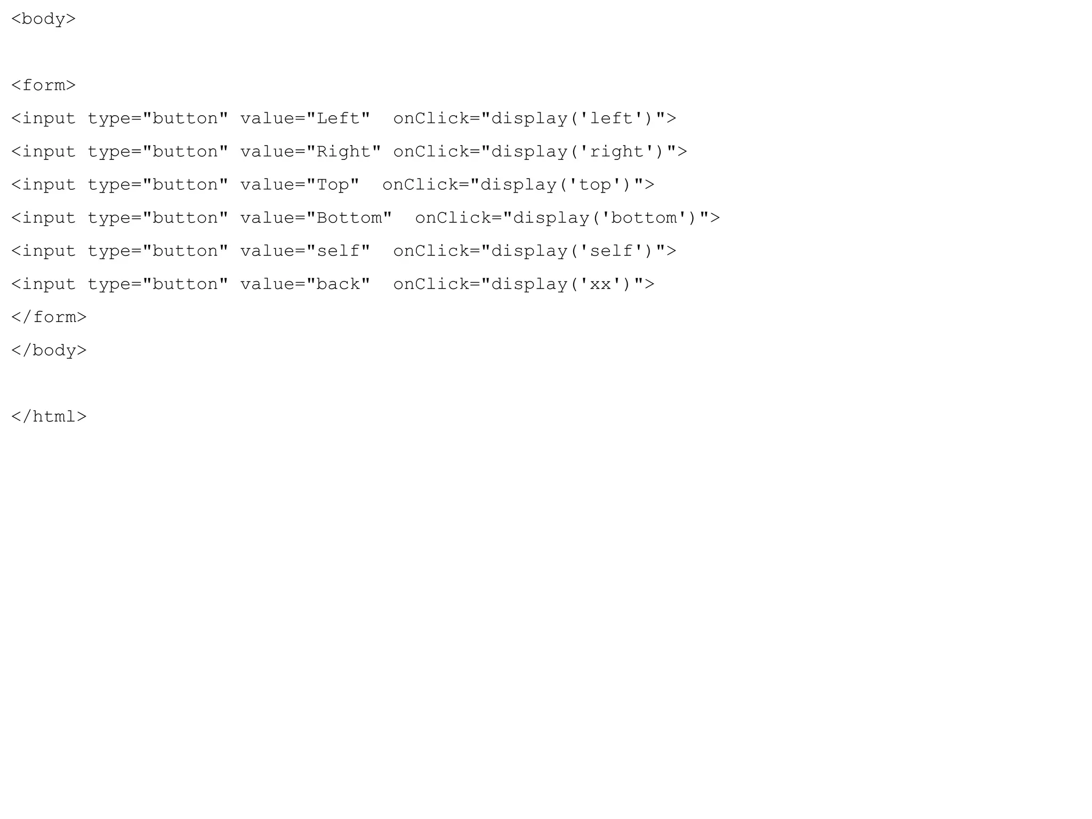Image resolution: width=1092 pixels, height=819 pixels.
Task: Click the closing body tag
Action: coord(49,350)
